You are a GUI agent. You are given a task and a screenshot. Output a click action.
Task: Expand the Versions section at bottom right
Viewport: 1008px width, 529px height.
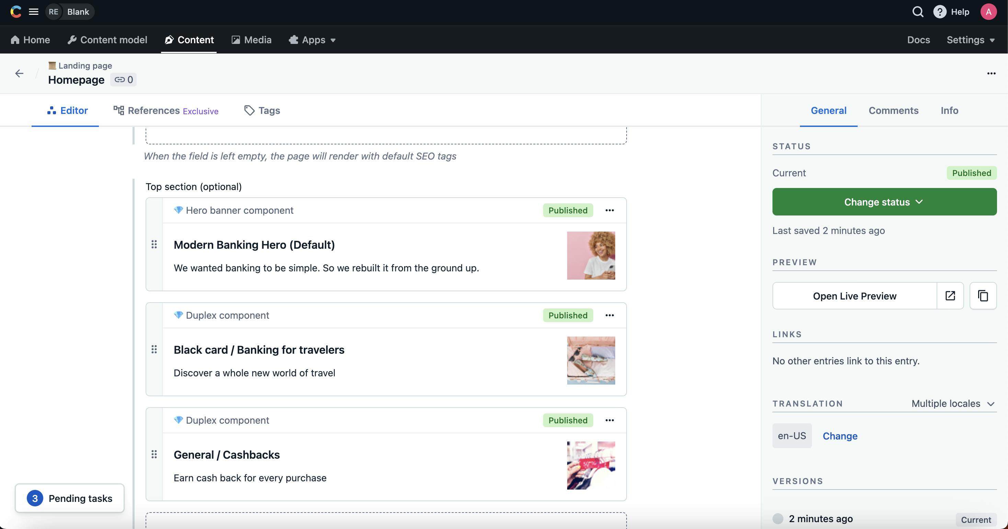tap(797, 480)
